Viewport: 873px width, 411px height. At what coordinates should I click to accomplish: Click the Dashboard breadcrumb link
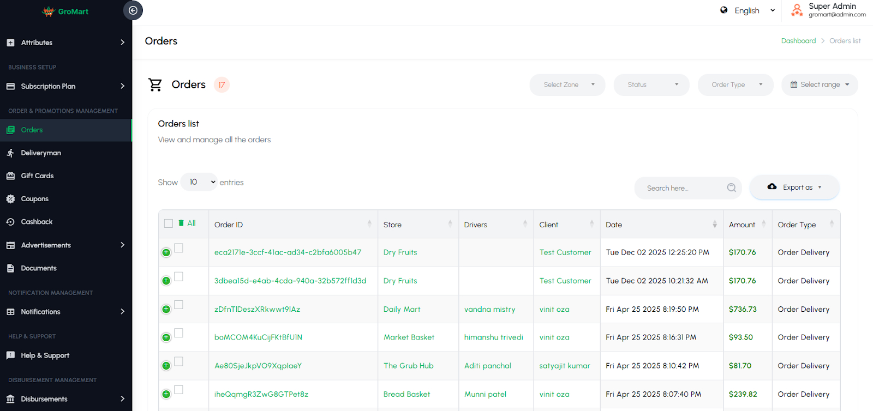point(798,41)
